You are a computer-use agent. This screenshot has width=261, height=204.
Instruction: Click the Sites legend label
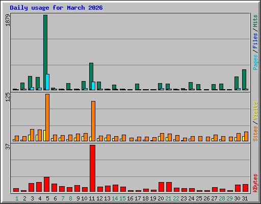[255, 134]
